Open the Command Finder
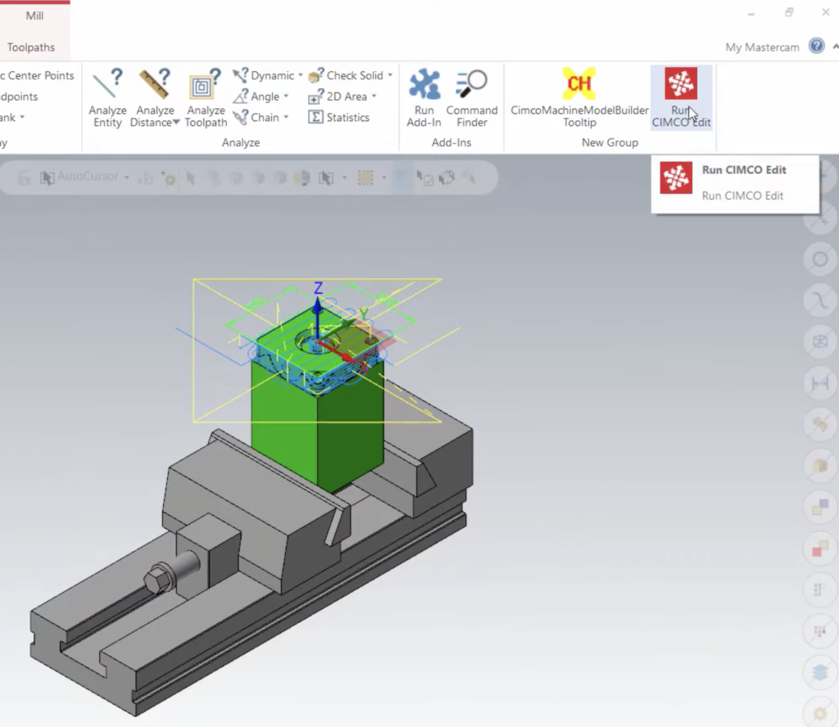Viewport: 839px width, 727px height. pyautogui.click(x=471, y=97)
